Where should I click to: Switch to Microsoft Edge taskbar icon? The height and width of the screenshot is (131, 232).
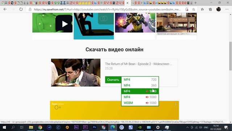click(x=112, y=127)
